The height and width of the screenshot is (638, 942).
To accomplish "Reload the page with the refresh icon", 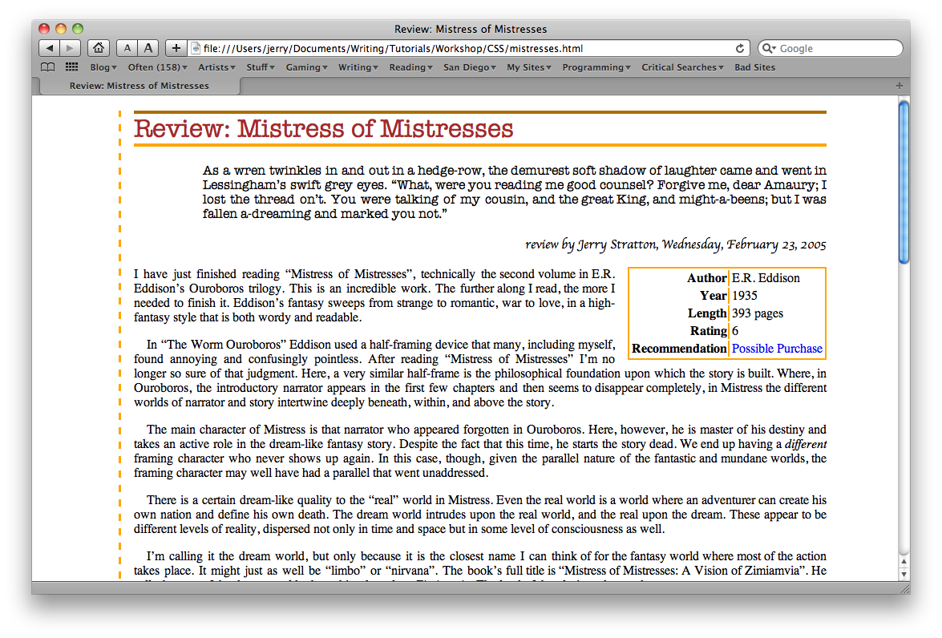I will pos(740,49).
